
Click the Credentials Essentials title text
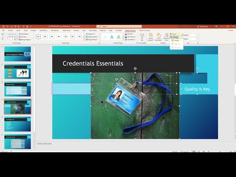pyautogui.click(x=93, y=63)
